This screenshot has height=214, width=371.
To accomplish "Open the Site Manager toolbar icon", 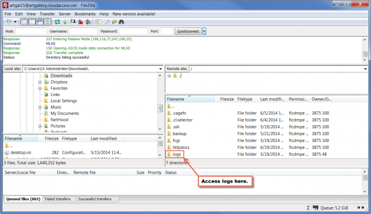I will tap(9, 22).
